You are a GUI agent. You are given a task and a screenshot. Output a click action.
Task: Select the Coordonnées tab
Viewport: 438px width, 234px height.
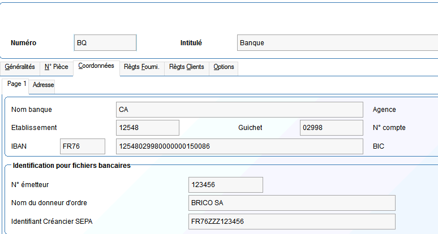(x=96, y=66)
